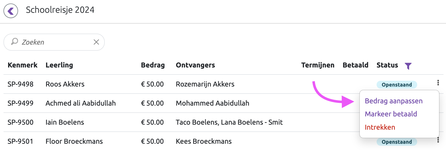Viewport: 446px width, 150px height.
Task: Sort the table by the Leerling column
Action: (59, 65)
